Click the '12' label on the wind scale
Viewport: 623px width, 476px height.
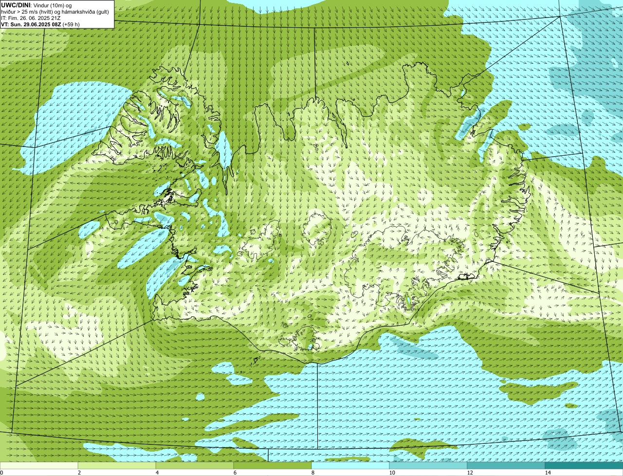coord(470,473)
